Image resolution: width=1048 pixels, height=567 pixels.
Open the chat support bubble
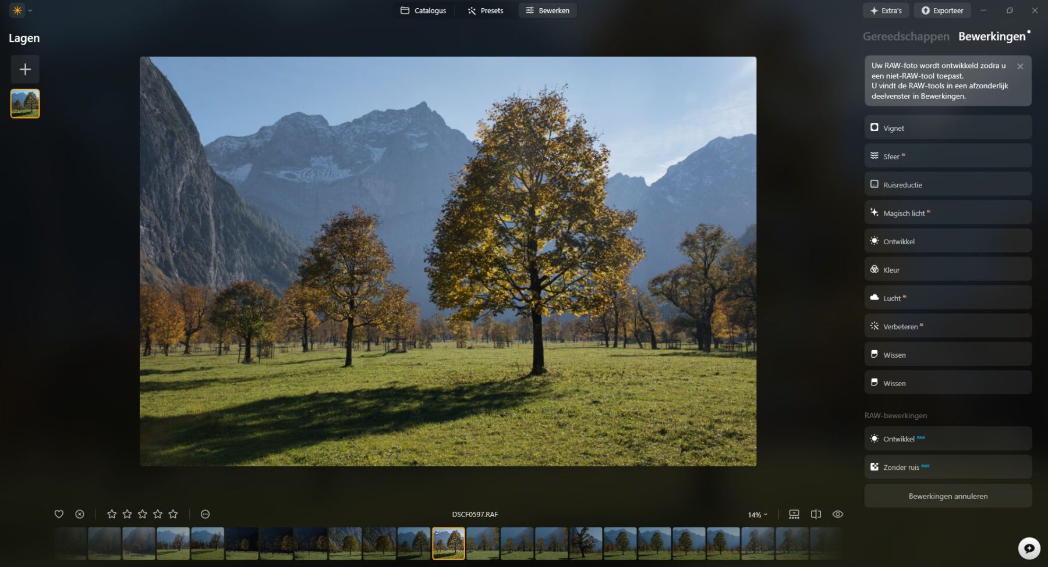pos(1029,548)
